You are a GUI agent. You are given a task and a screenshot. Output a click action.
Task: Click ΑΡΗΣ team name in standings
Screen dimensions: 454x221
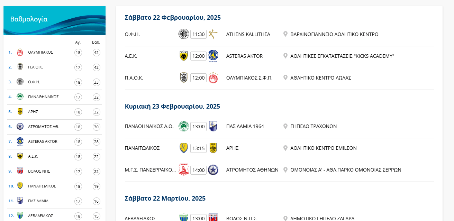click(x=33, y=112)
